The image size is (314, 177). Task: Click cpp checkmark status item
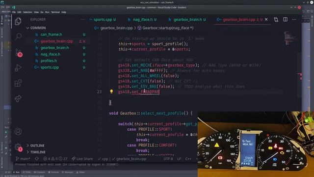[x=103, y=159]
